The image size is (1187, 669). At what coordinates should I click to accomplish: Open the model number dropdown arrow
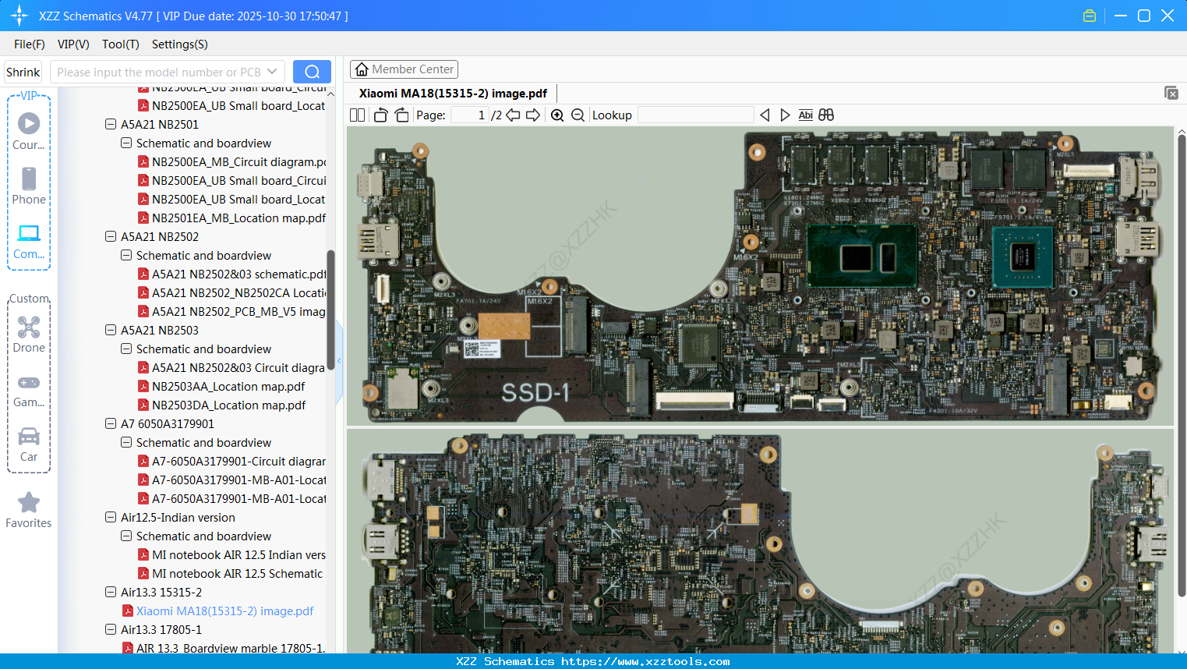[x=272, y=72]
